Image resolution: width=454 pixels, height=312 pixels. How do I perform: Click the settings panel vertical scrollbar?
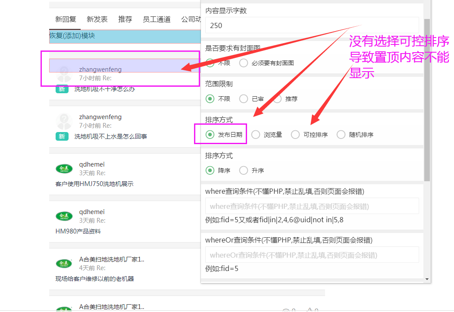[x=427, y=99]
